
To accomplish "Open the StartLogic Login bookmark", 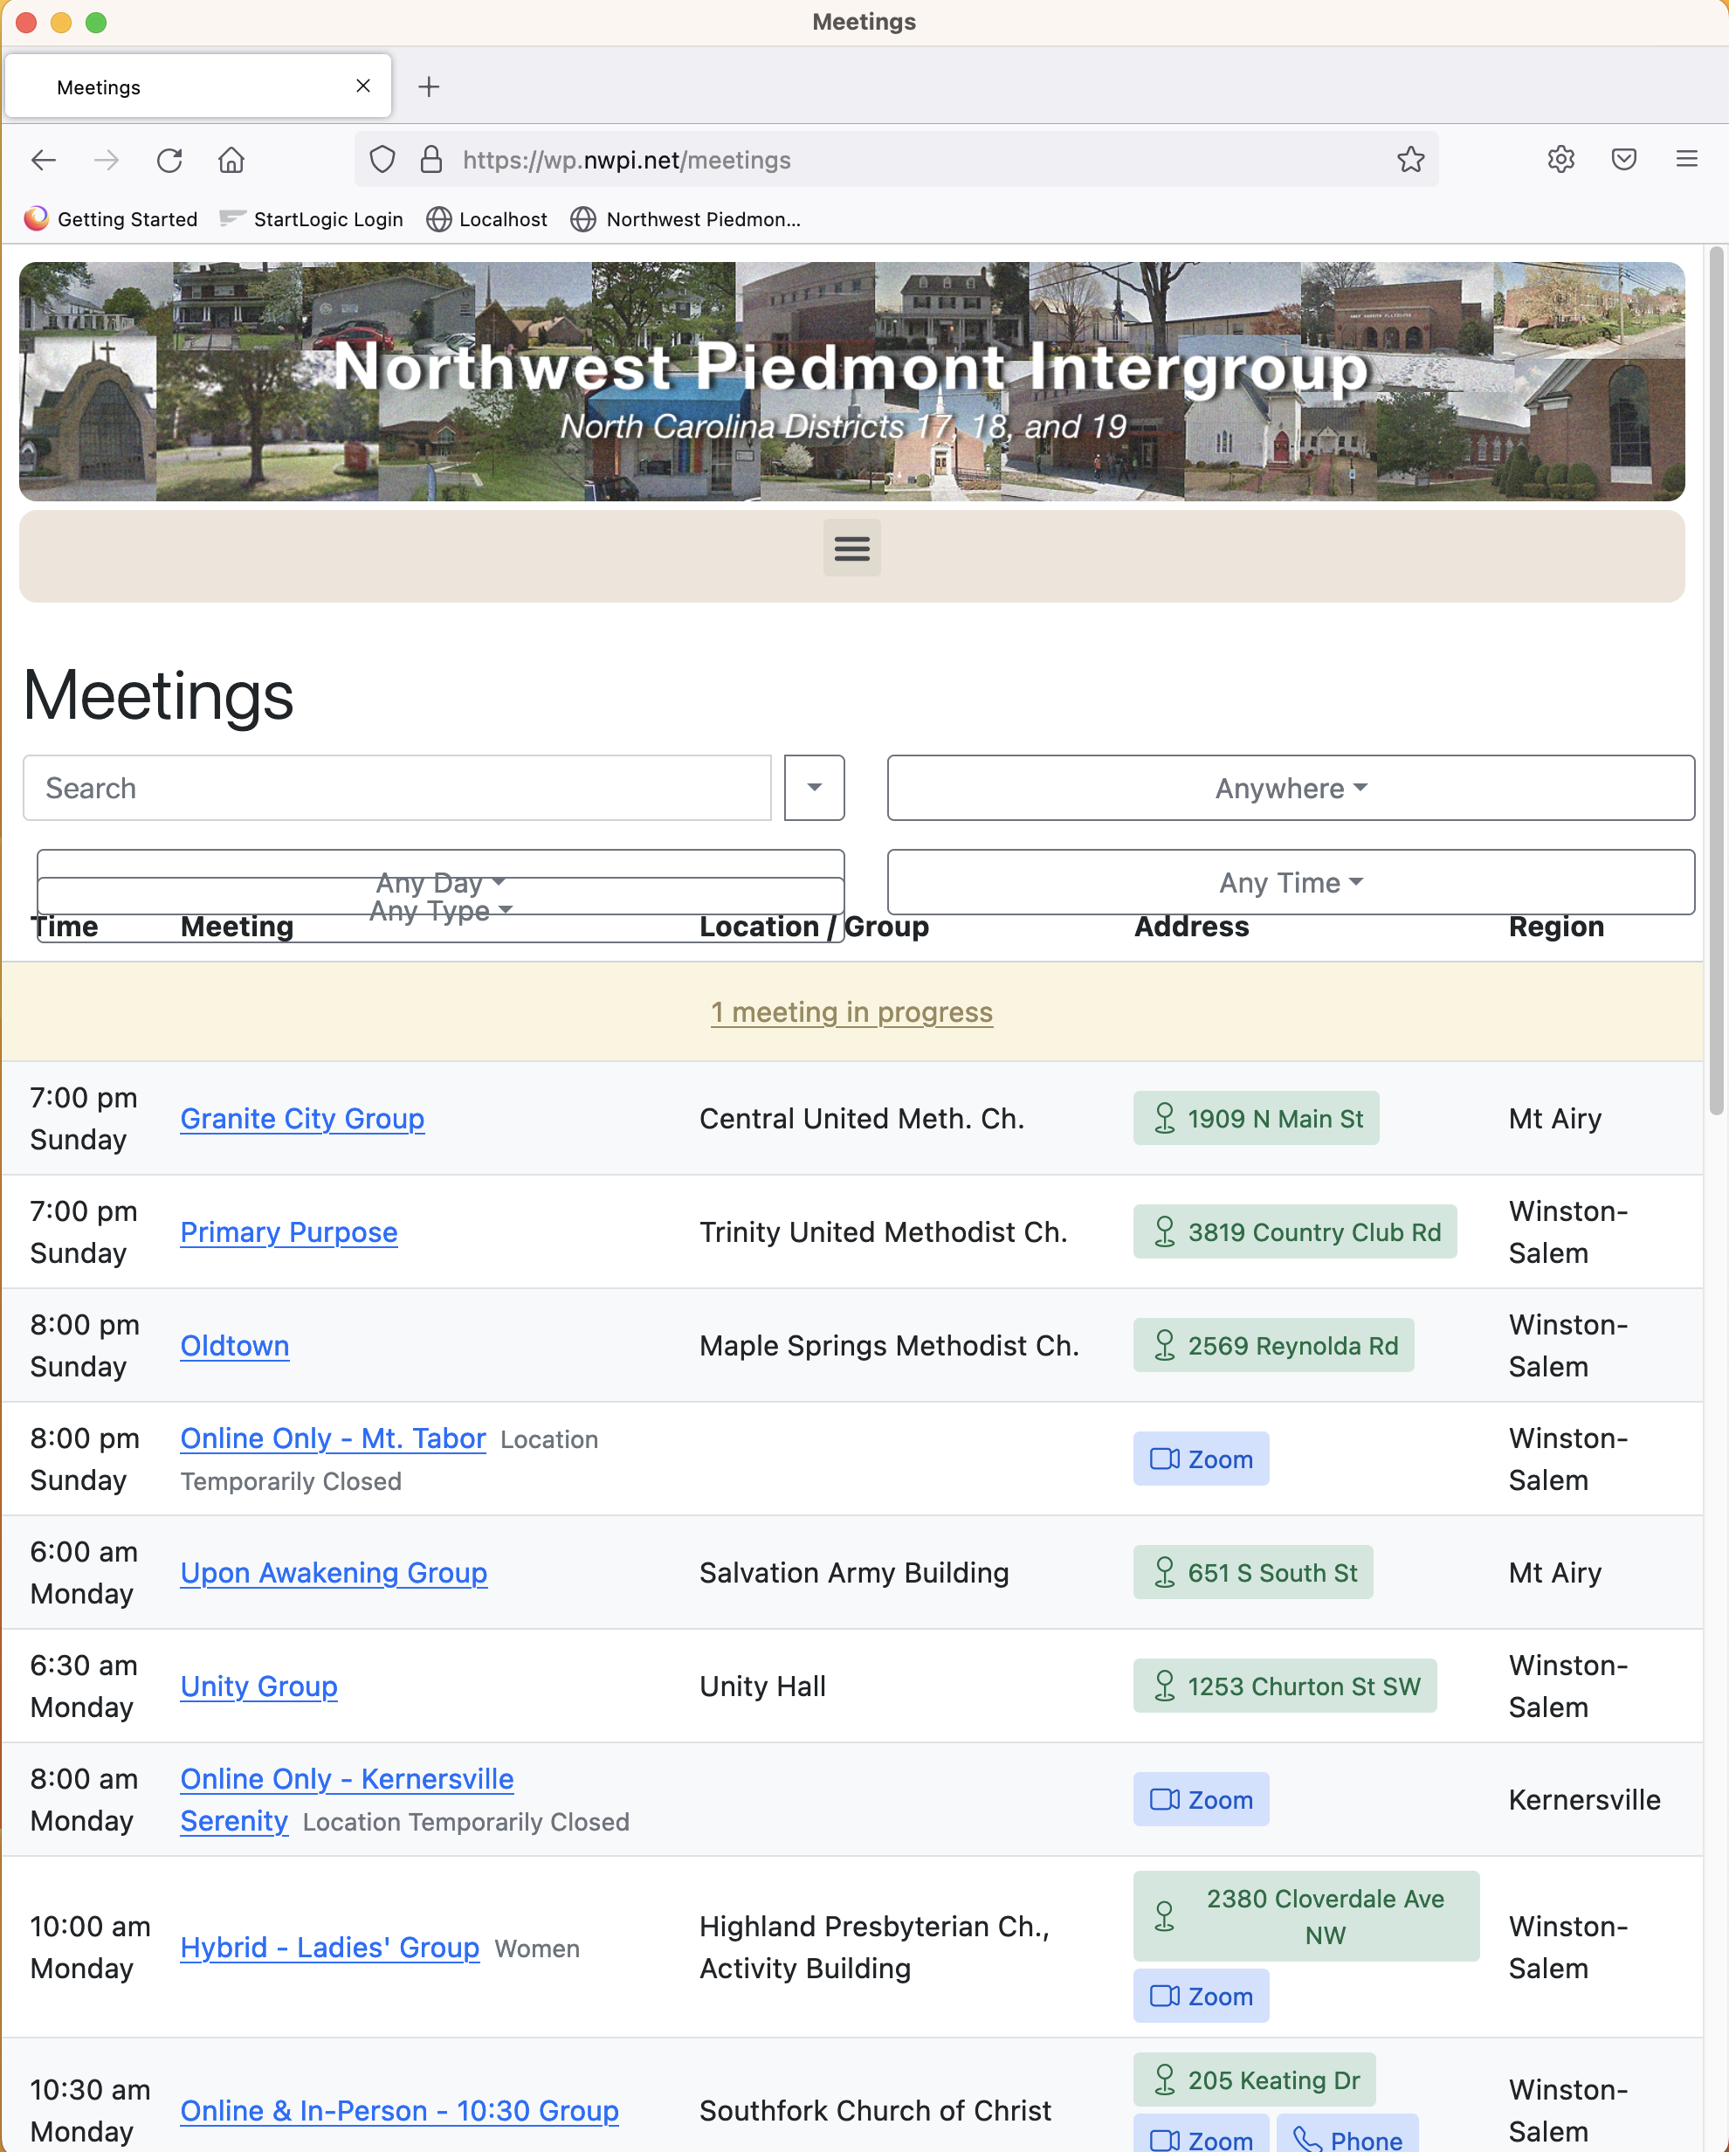I will 312,219.
